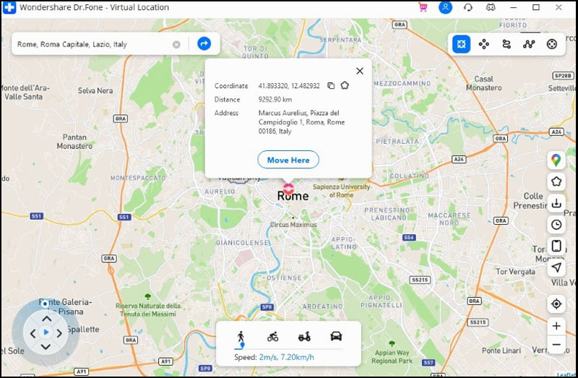Click the Leaflet attribution link
This screenshot has height=378, width=578.
click(566, 375)
